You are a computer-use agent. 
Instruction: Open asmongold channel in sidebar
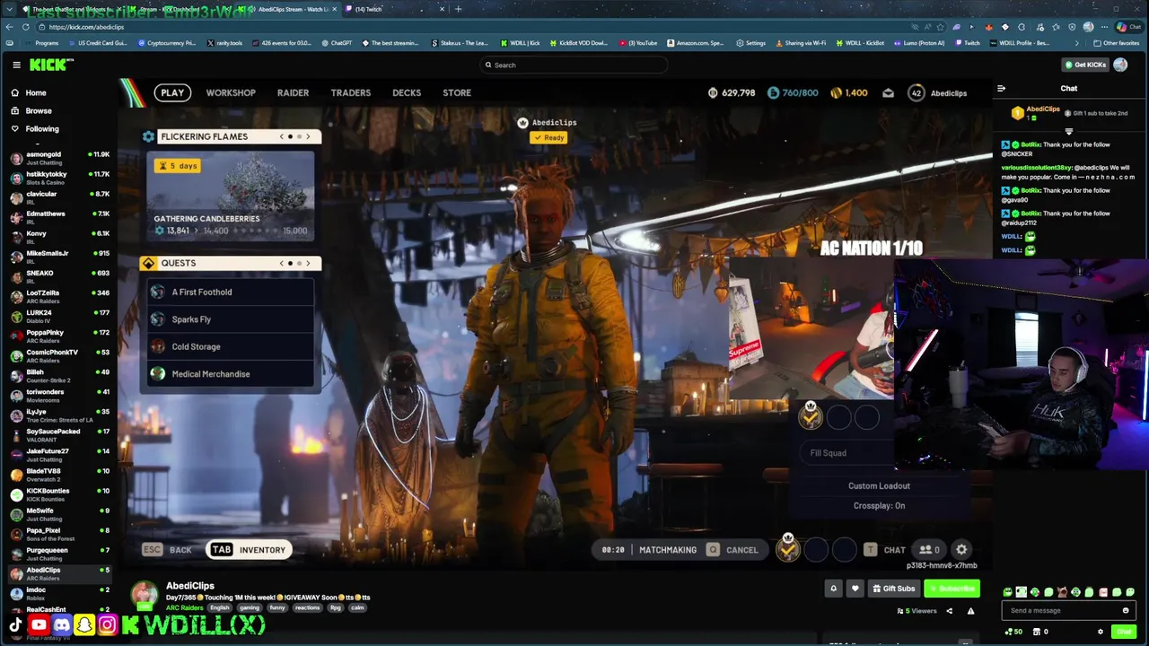pos(58,158)
